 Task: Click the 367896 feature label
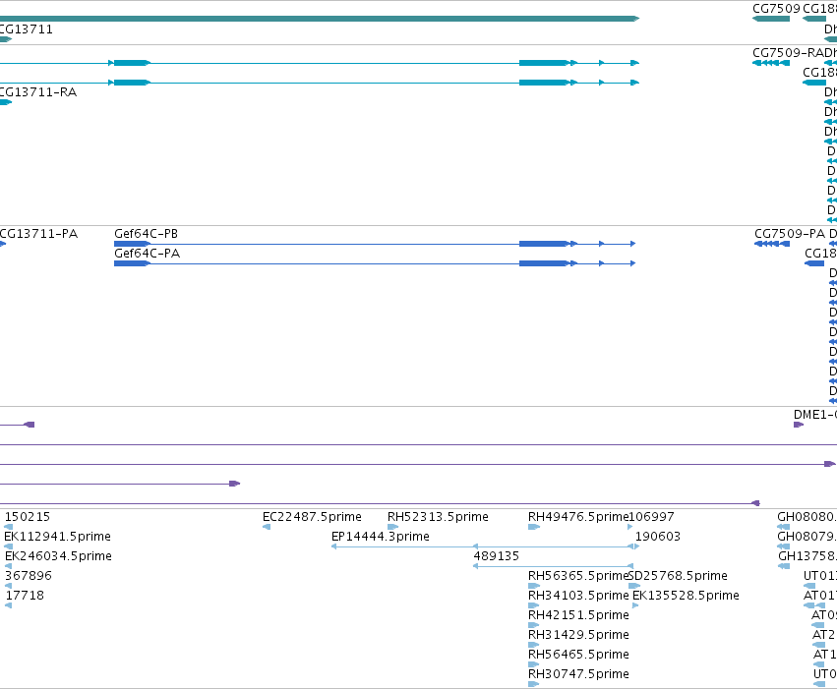pos(29,576)
